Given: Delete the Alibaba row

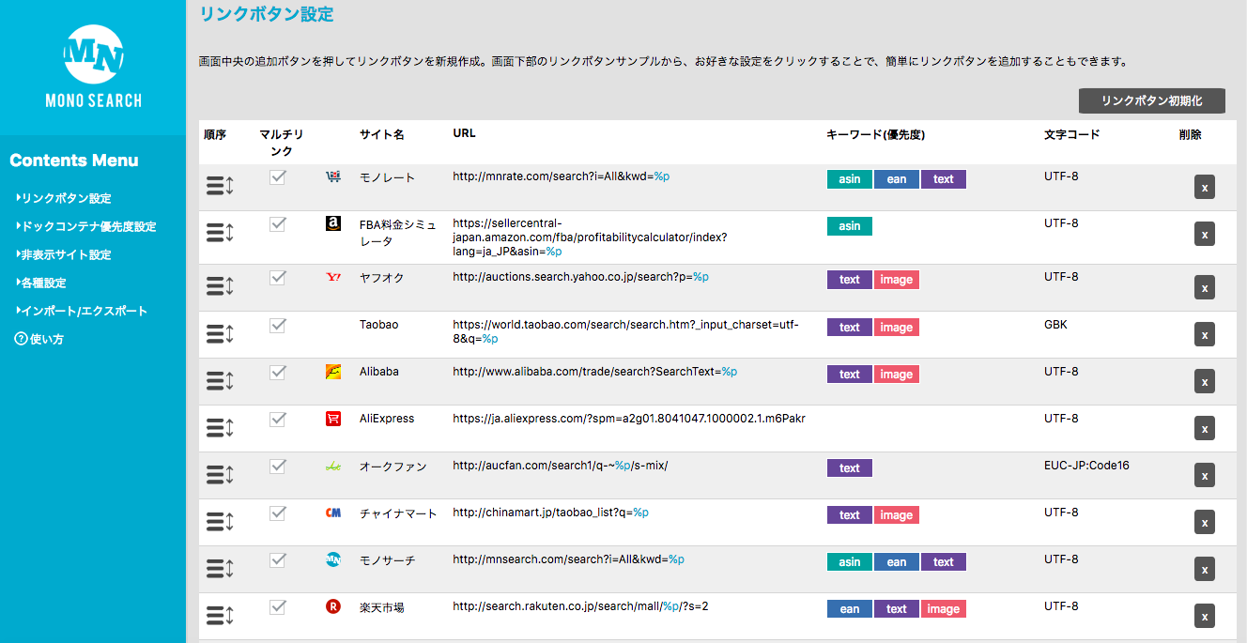Looking at the screenshot, I should pos(1205,381).
